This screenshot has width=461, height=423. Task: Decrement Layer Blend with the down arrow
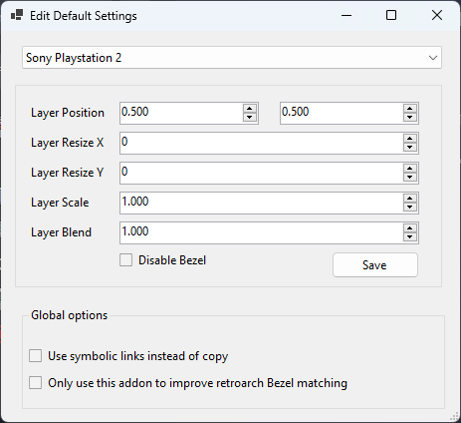coord(410,237)
